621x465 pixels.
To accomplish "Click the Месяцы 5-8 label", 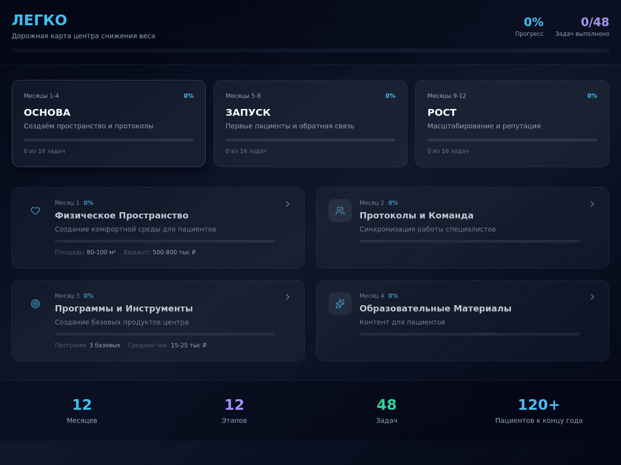I will 243,96.
